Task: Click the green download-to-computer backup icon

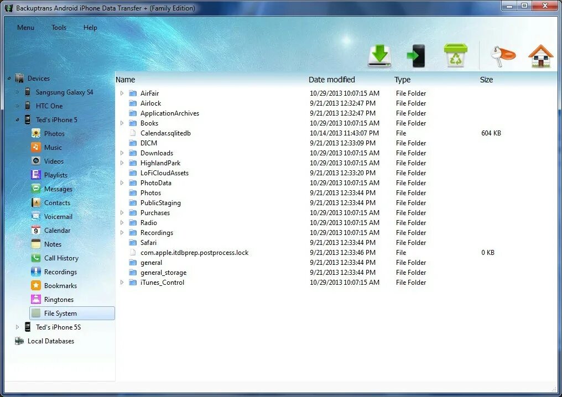Action: pos(379,56)
